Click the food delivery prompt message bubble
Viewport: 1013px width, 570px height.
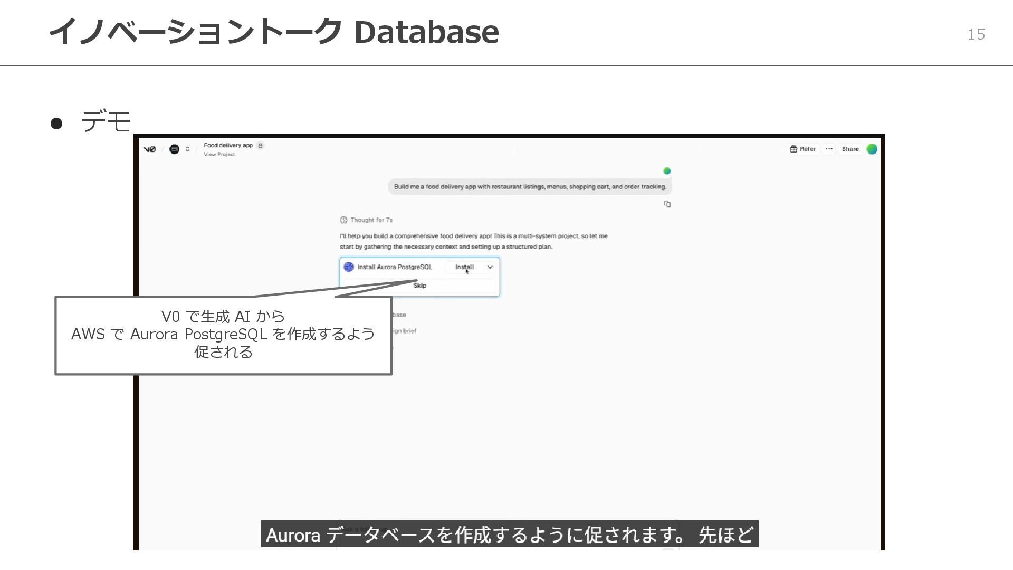[x=530, y=187]
